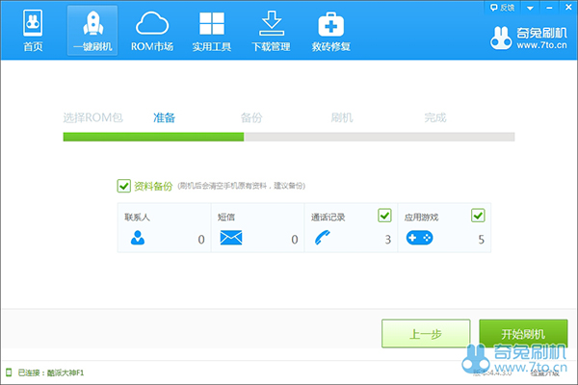Viewport: 578px width, 385px height.
Task: Uncheck the 通话记录 backup checkbox
Action: pos(384,216)
